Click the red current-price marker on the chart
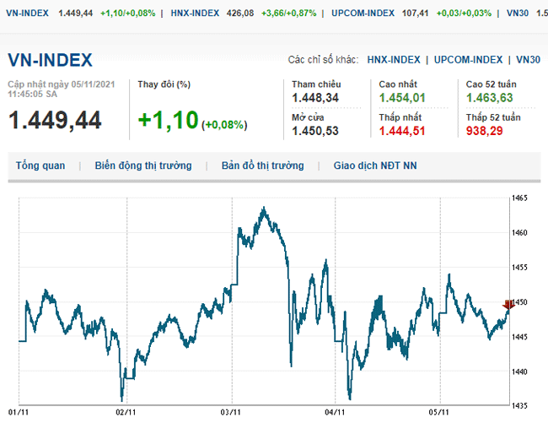The image size is (548, 423). pyautogui.click(x=508, y=305)
